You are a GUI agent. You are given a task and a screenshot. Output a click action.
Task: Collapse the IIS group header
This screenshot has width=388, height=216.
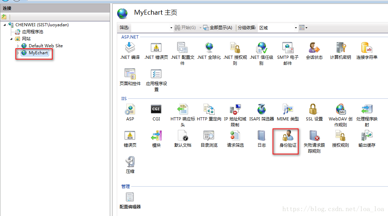click(x=124, y=99)
